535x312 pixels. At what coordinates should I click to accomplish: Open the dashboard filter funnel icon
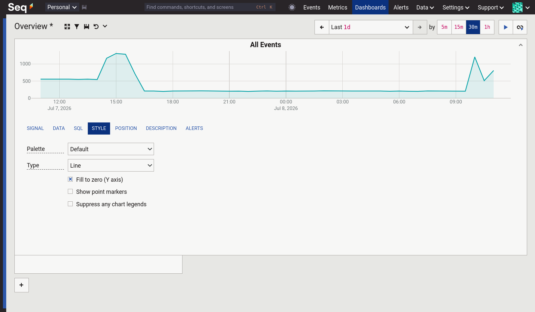77,27
